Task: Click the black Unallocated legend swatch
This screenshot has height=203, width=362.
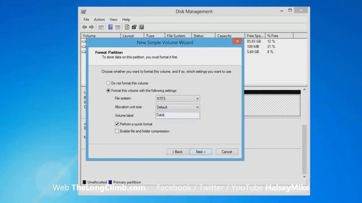Action: (x=84, y=182)
